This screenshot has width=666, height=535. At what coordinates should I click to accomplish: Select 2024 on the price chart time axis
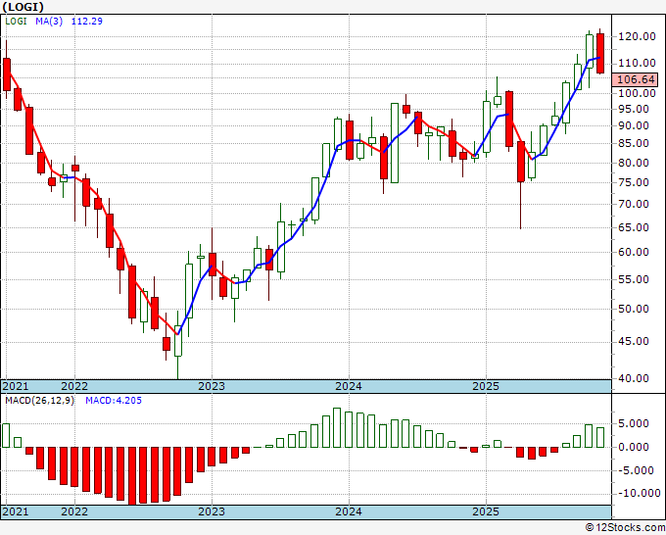pyautogui.click(x=349, y=386)
